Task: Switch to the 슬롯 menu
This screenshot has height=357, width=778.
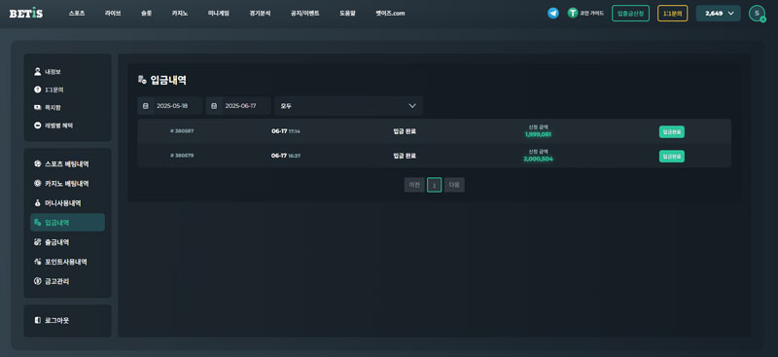Action: (147, 14)
